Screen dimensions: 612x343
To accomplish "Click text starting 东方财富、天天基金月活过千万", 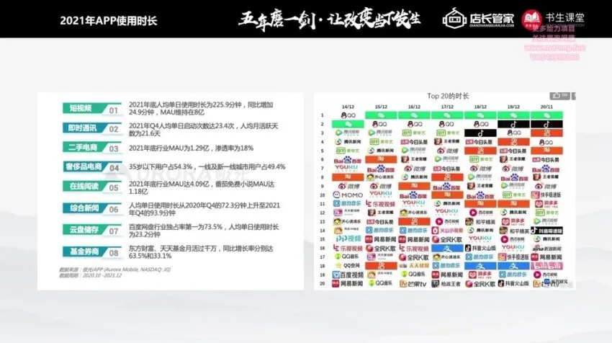I will pos(201,252).
